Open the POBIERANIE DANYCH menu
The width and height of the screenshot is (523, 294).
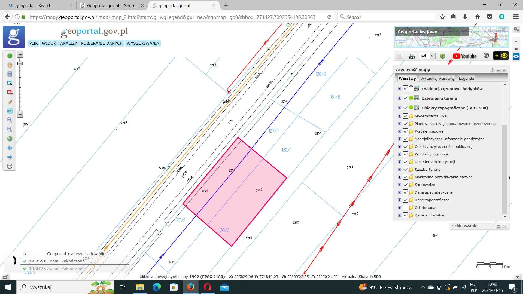(x=102, y=43)
